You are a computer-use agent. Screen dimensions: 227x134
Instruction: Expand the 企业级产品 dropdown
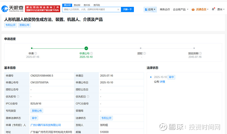tap(181, 9)
